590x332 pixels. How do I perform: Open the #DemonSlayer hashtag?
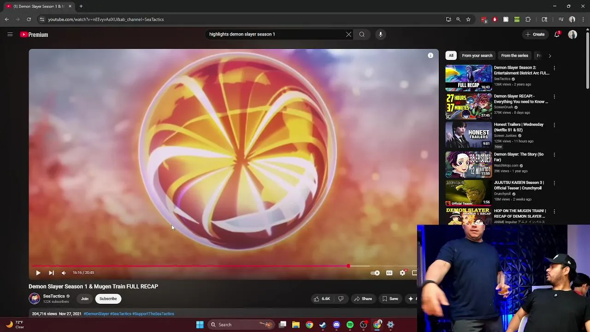pos(96,314)
